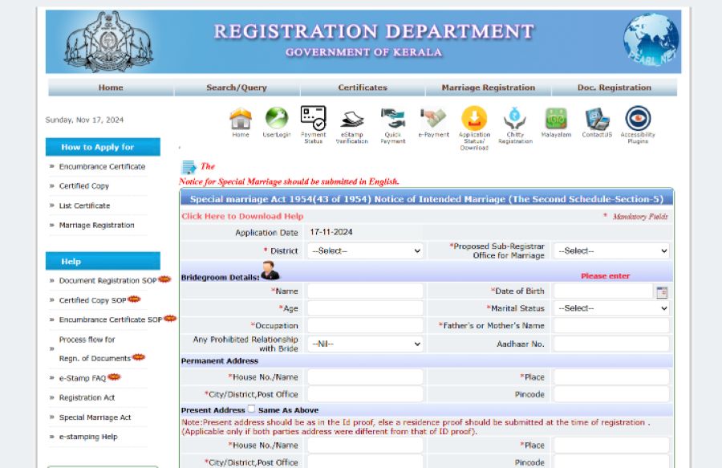Open the Home menu tab
This screenshot has height=468, width=722.
pos(111,87)
